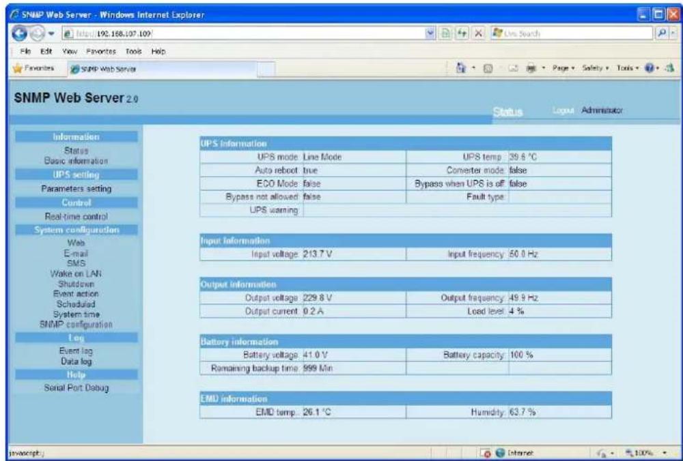The width and height of the screenshot is (683, 461).
Task: Open the Safety dropdown menu
Action: click(595, 68)
